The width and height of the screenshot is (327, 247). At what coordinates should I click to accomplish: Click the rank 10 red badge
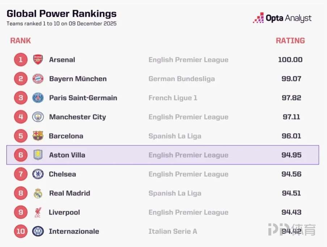point(21,231)
